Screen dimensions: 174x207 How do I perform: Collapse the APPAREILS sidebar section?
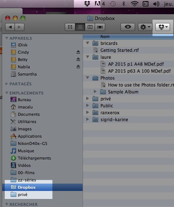7,38
